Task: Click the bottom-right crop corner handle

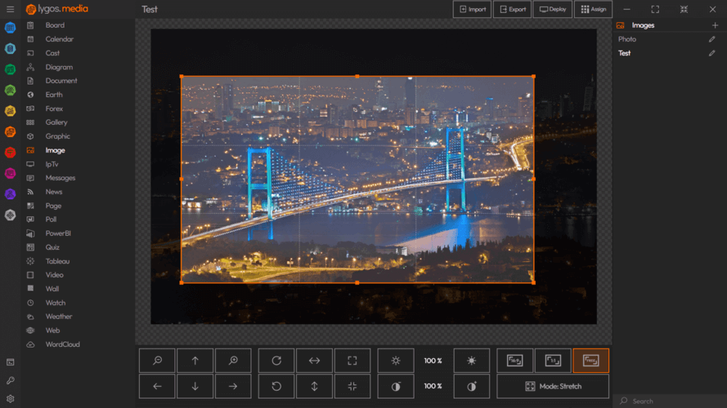Action: coord(534,282)
